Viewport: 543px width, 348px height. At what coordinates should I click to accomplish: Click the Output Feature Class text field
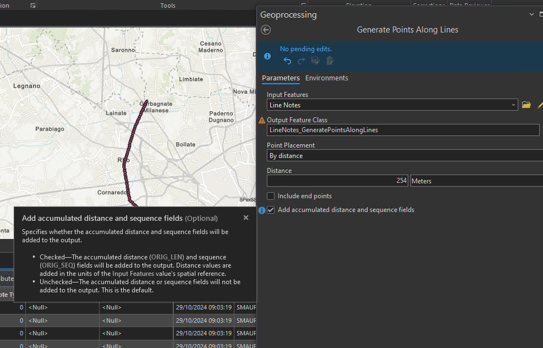pyautogui.click(x=403, y=130)
